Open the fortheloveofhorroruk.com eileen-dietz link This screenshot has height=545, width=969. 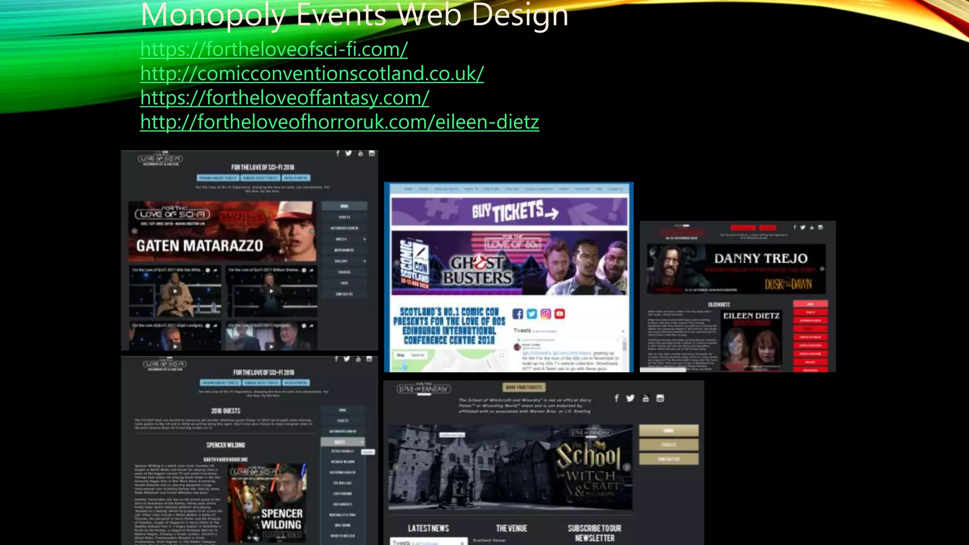(x=339, y=122)
